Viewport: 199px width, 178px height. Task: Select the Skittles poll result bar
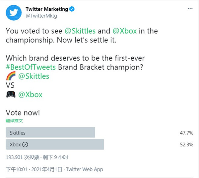50,132
